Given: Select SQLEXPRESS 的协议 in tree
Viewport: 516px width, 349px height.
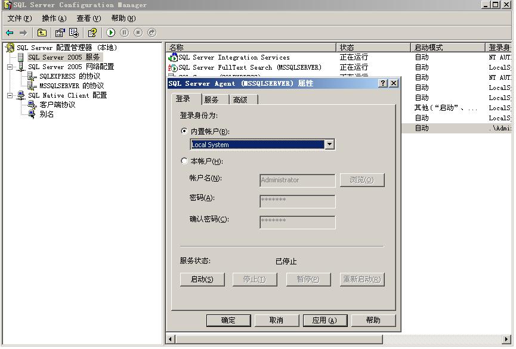Looking at the screenshot, I should [x=70, y=77].
